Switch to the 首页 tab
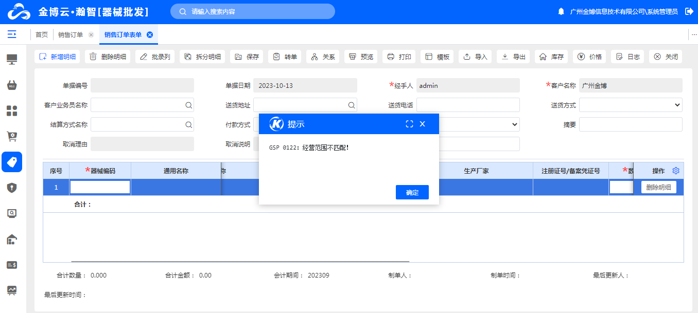Viewport: 698px width, 313px height. [x=42, y=35]
